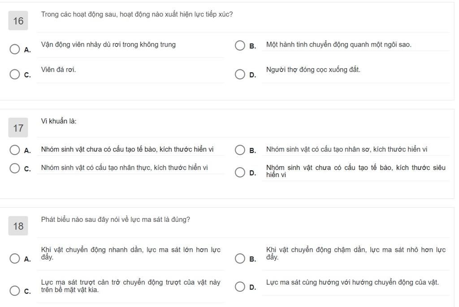Pick radio option D for question 17
The width and height of the screenshot is (459, 307).
[240, 172]
